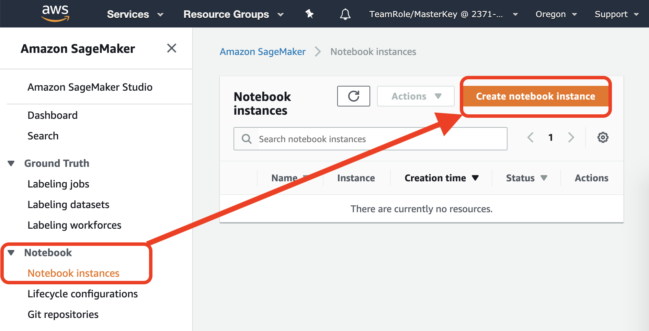The width and height of the screenshot is (649, 331).
Task: Open the notifications bell icon
Action: 345,14
